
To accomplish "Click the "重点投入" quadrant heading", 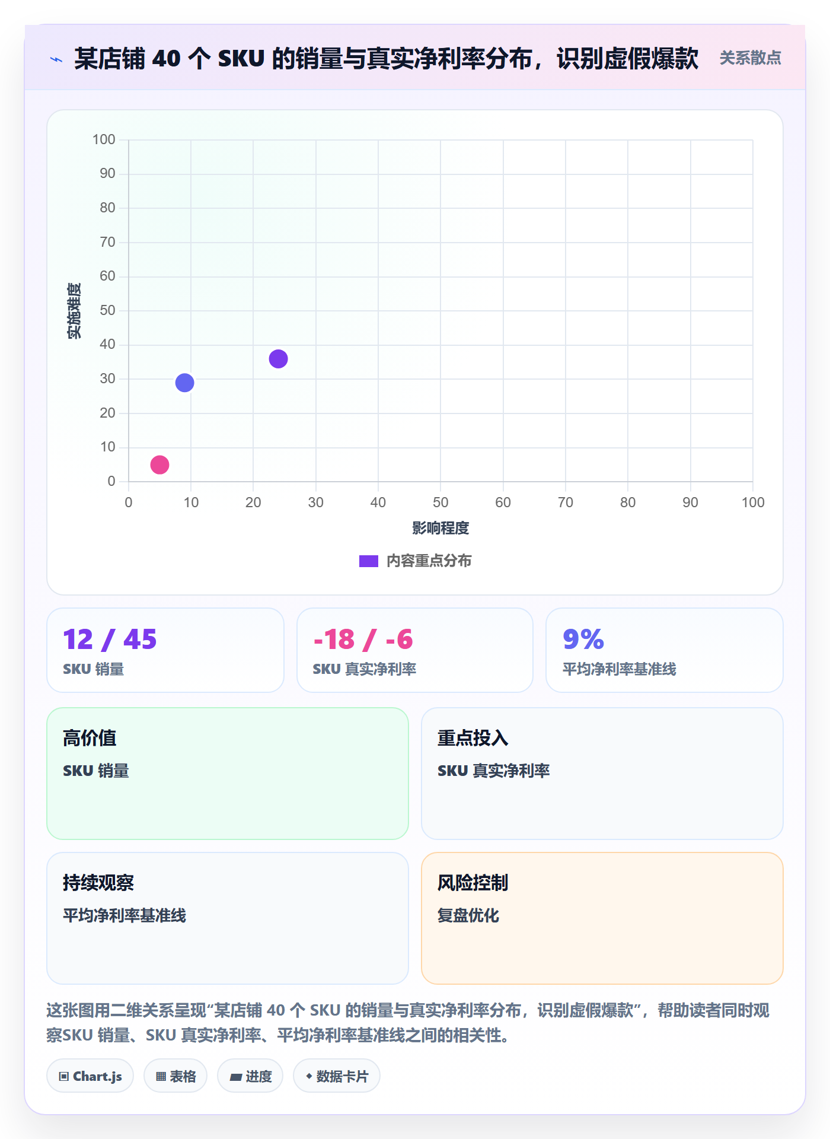I will click(473, 738).
